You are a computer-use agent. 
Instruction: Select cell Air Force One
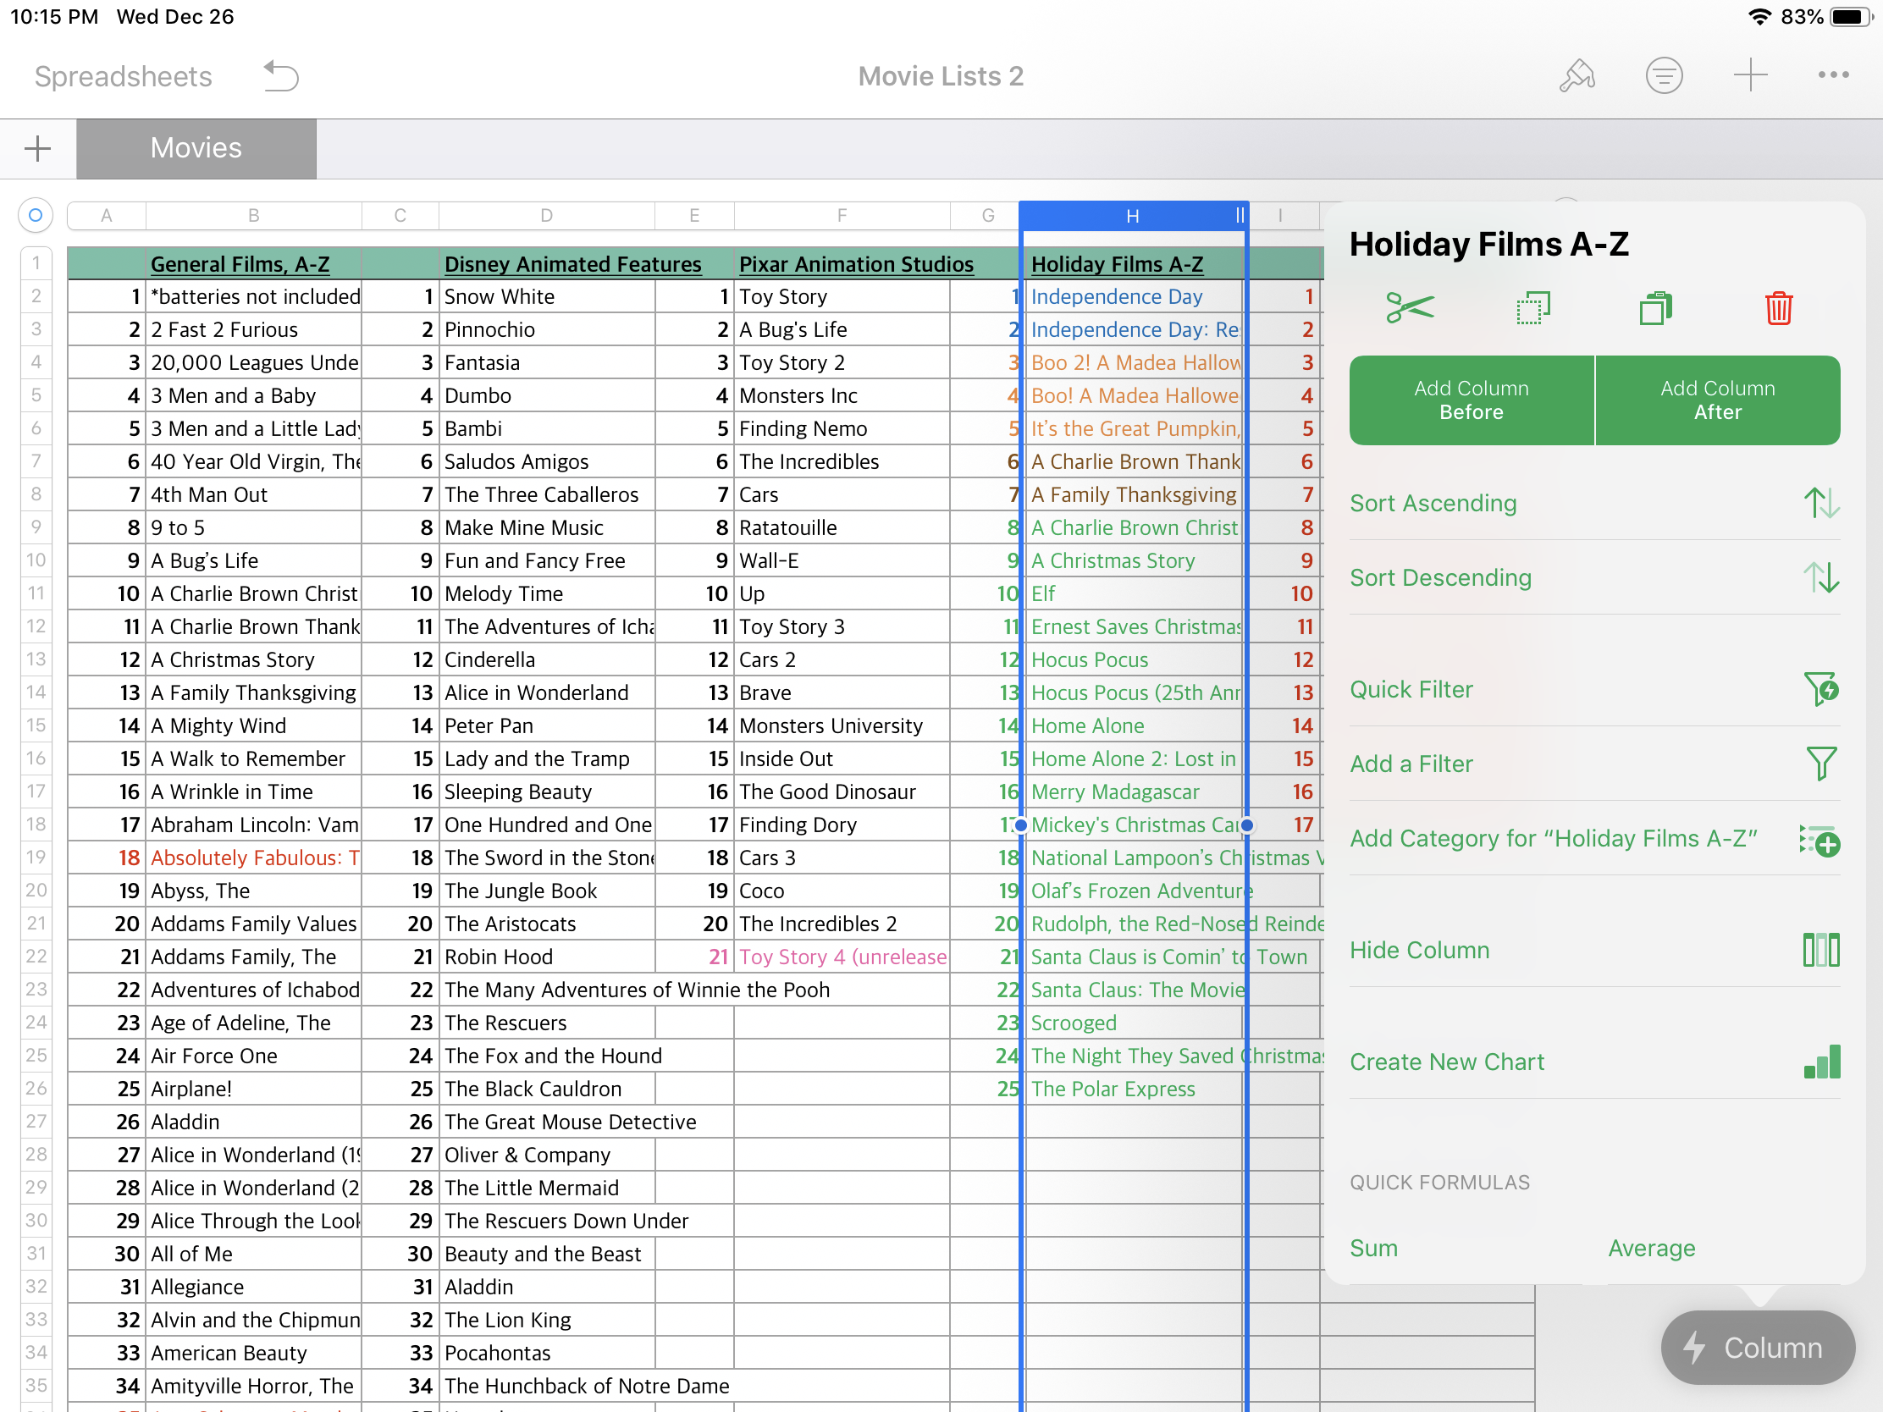(x=254, y=1056)
